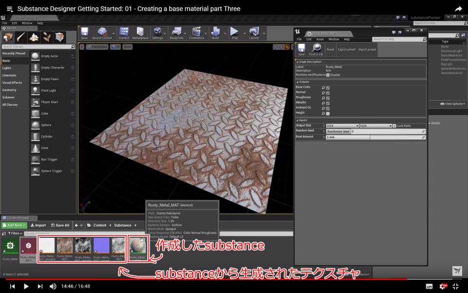This screenshot has width=468, height=293.
Task: Select the Place mode icon
Action: (x=8, y=37)
